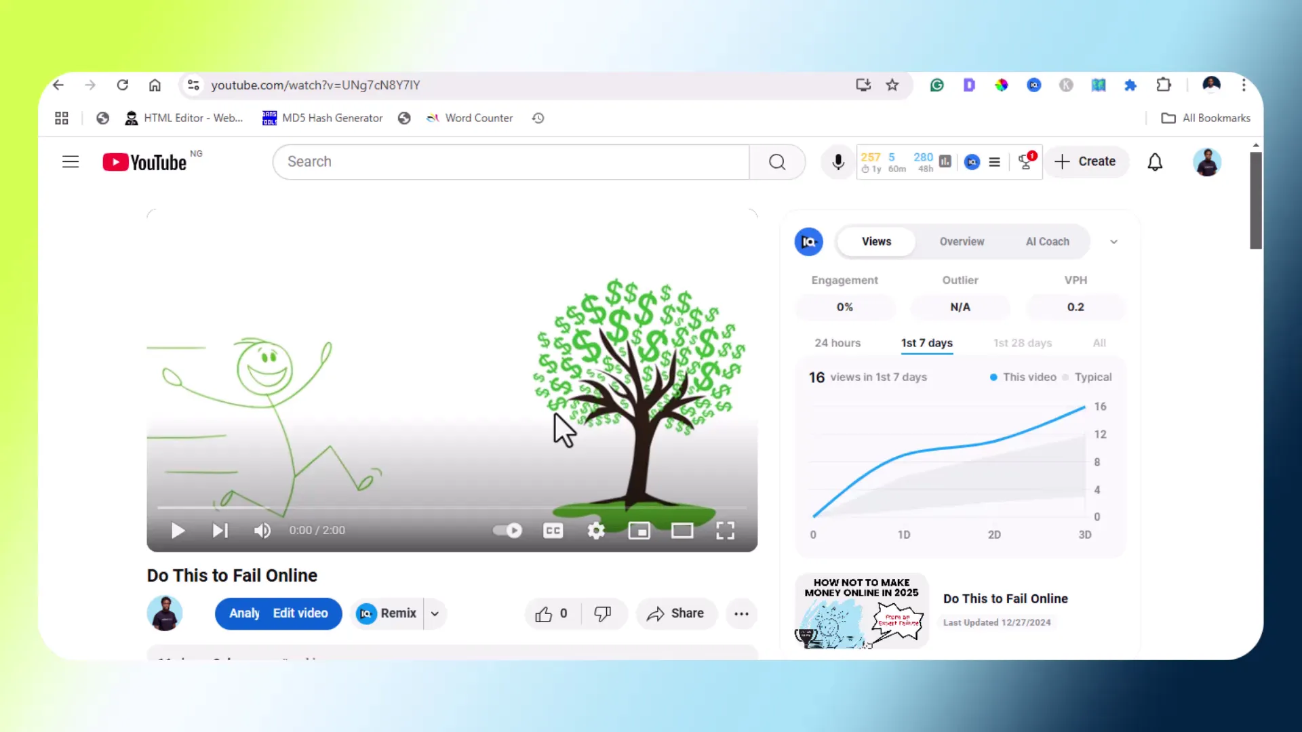Focus the YouTube Search field

click(511, 162)
